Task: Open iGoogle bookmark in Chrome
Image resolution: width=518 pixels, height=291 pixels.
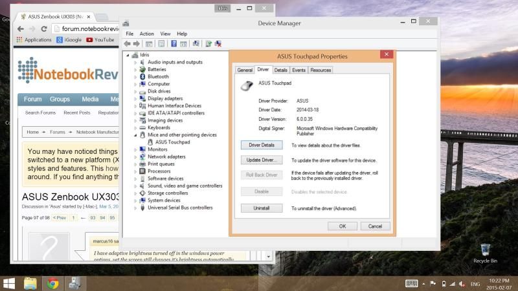Action: click(x=69, y=39)
